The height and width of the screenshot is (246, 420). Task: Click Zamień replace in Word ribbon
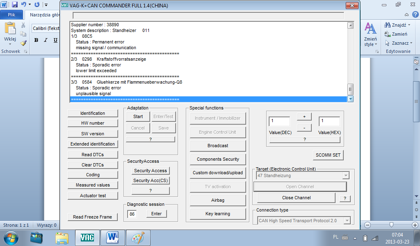396,34
